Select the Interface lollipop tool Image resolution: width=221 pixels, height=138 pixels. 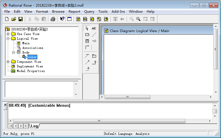[x=94, y=41]
